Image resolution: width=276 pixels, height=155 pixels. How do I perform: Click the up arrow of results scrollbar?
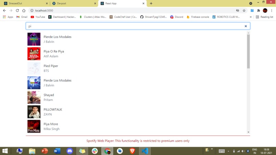(x=248, y=33)
